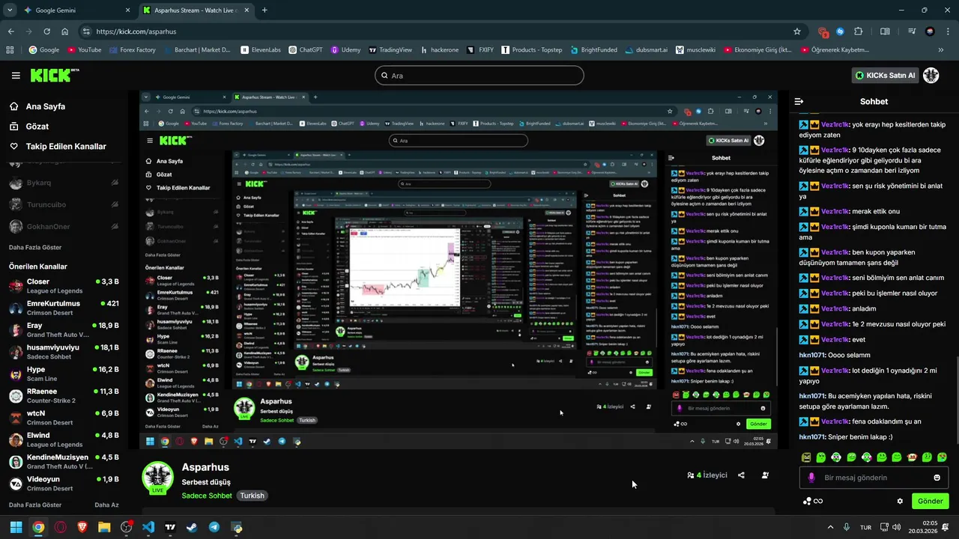Bookmark this page with the star
959x539 pixels.
pos(797,31)
